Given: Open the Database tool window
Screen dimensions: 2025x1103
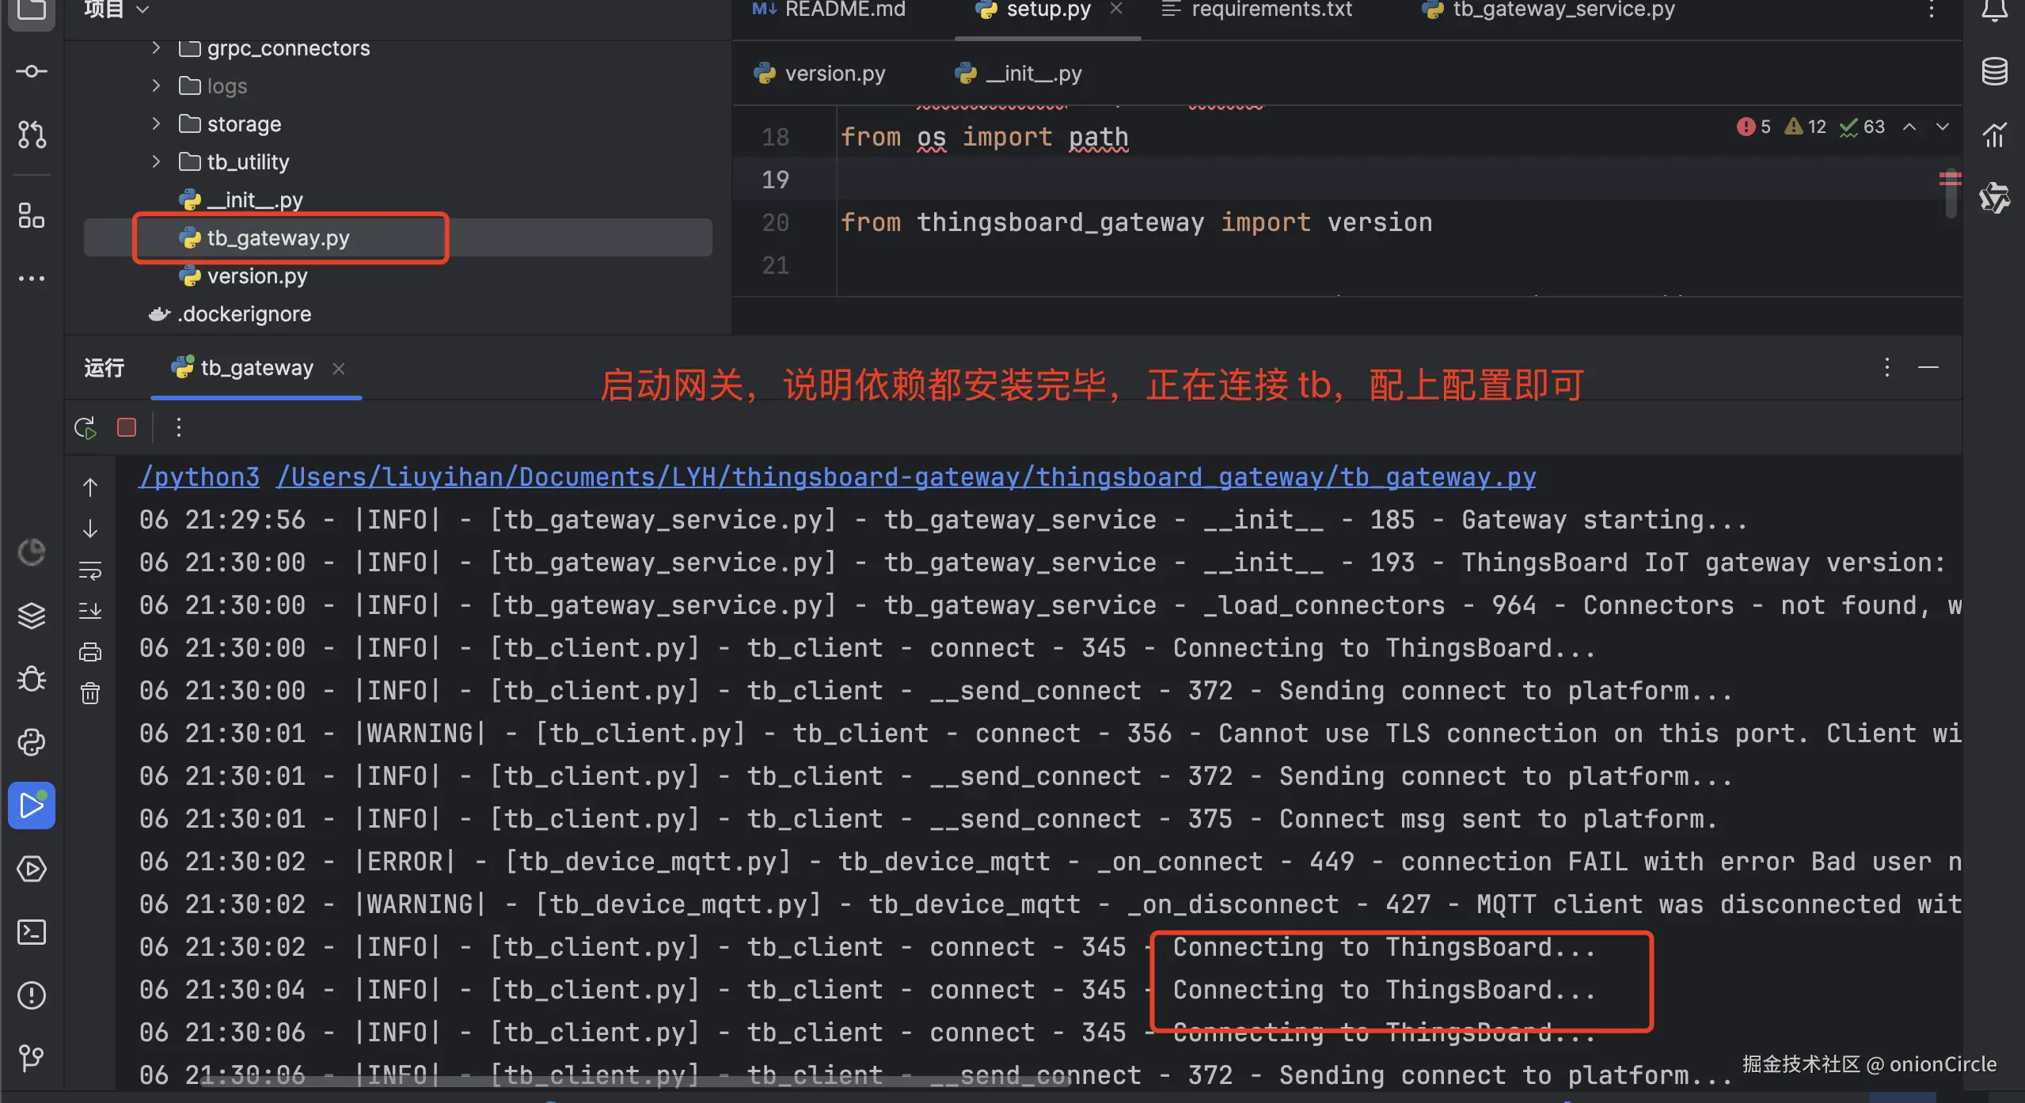Looking at the screenshot, I should pyautogui.click(x=1994, y=71).
